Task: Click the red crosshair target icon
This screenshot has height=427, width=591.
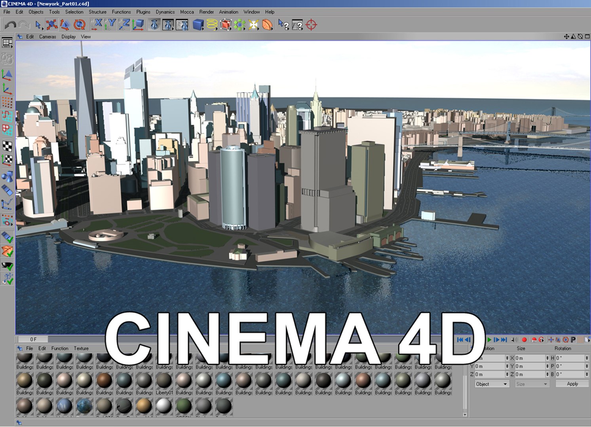Action: coord(312,25)
